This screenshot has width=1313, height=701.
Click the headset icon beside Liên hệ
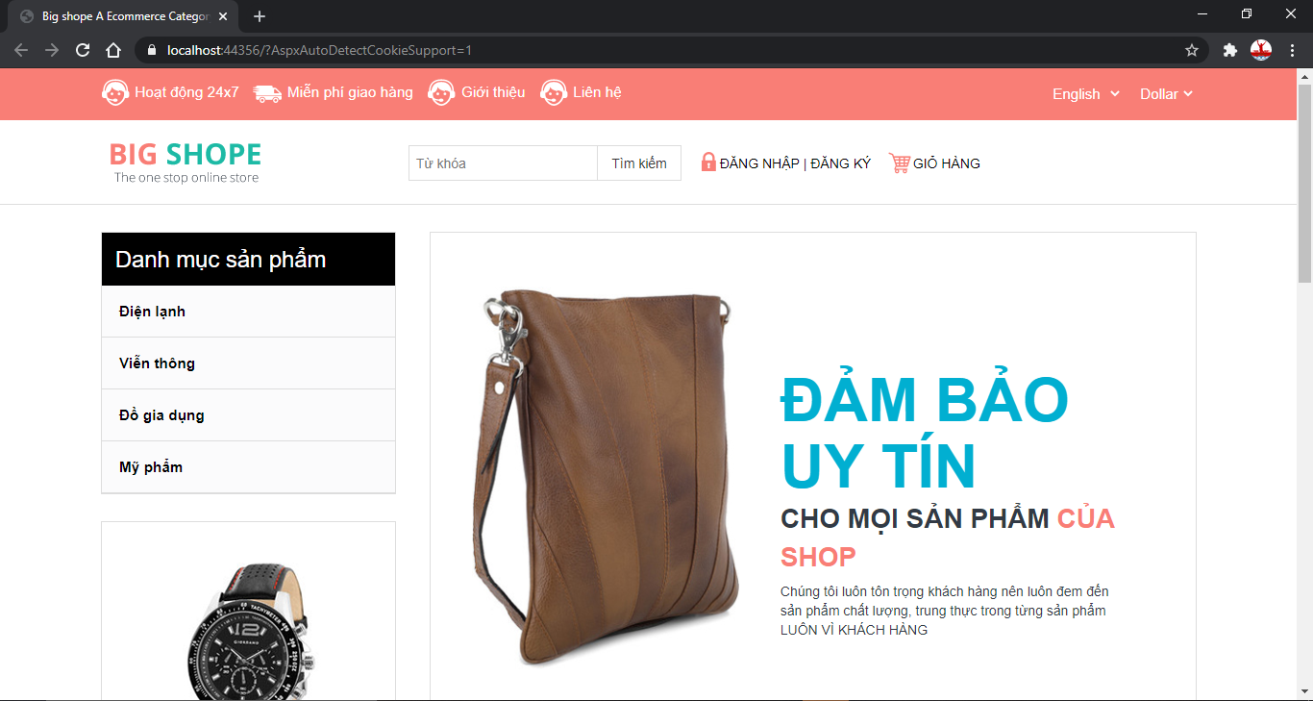pyautogui.click(x=554, y=92)
